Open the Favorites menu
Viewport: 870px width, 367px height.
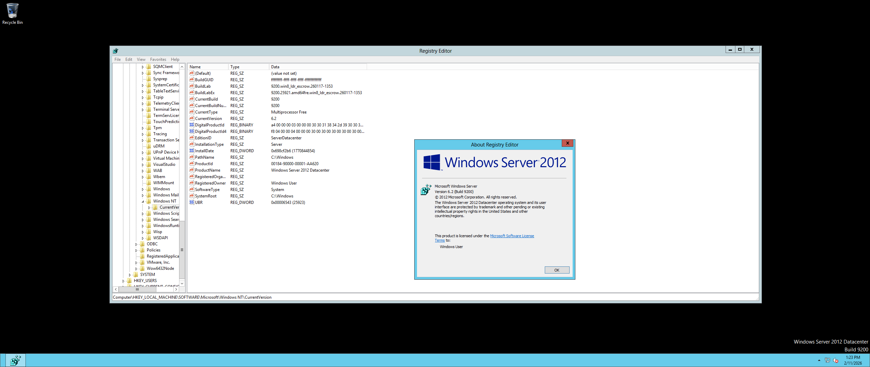(158, 59)
